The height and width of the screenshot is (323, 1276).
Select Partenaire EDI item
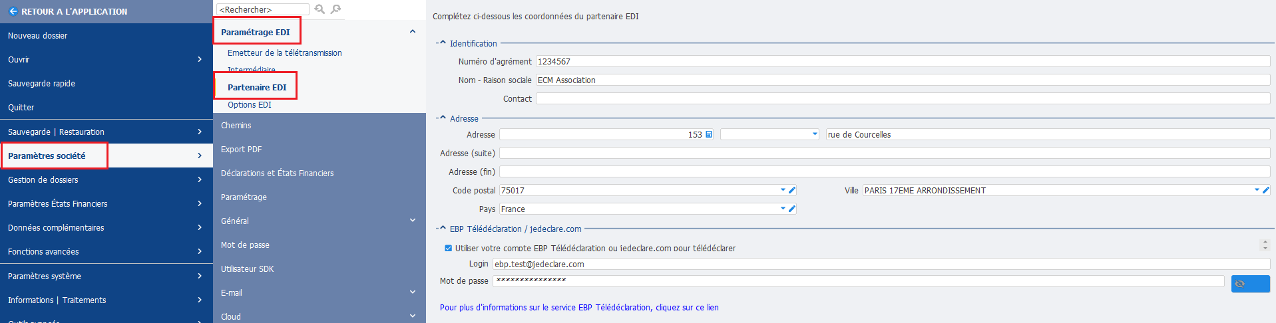tap(257, 87)
